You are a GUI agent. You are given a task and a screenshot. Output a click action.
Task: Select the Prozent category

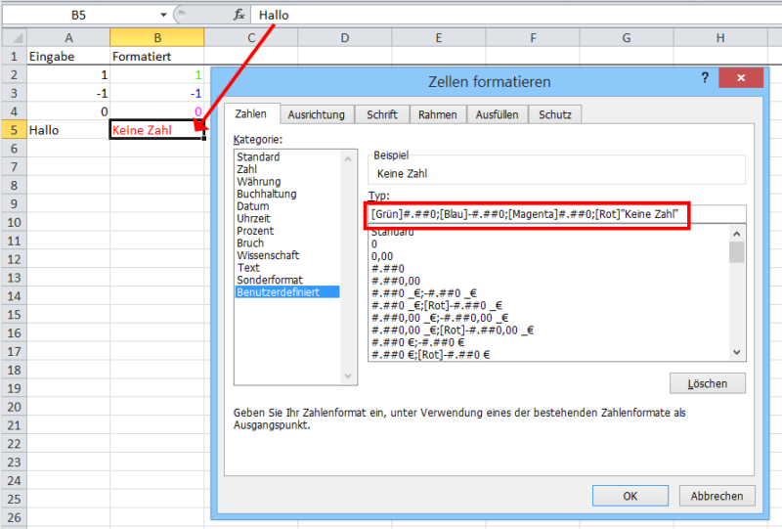click(x=255, y=231)
